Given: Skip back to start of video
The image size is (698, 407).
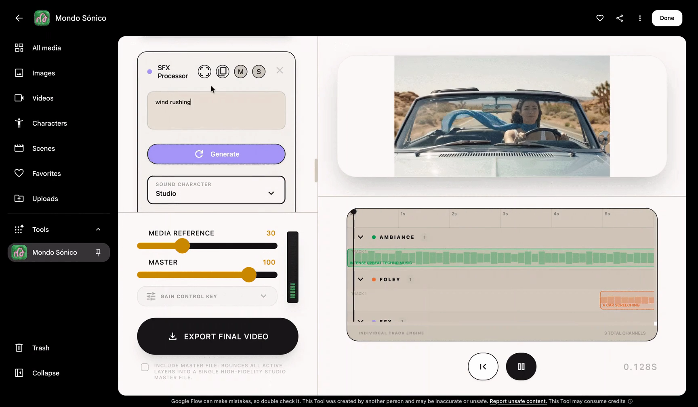Looking at the screenshot, I should pyautogui.click(x=483, y=367).
